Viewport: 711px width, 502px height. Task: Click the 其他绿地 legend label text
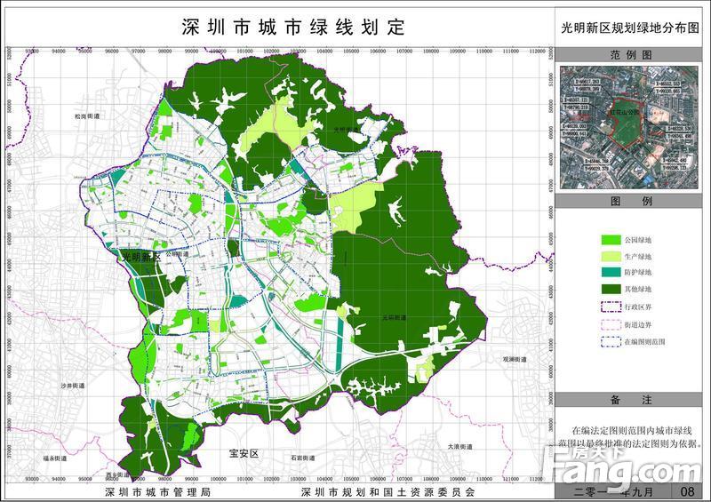(638, 289)
